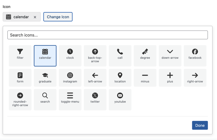This screenshot has height=140, width=217.
Task: Pick the plus icon
Action: 170,78
